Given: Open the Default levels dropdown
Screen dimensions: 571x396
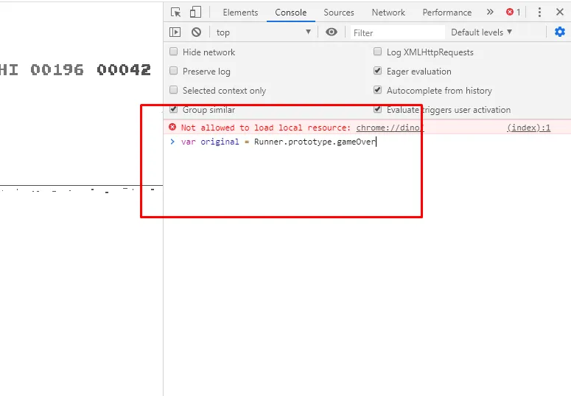Looking at the screenshot, I should click(x=481, y=32).
